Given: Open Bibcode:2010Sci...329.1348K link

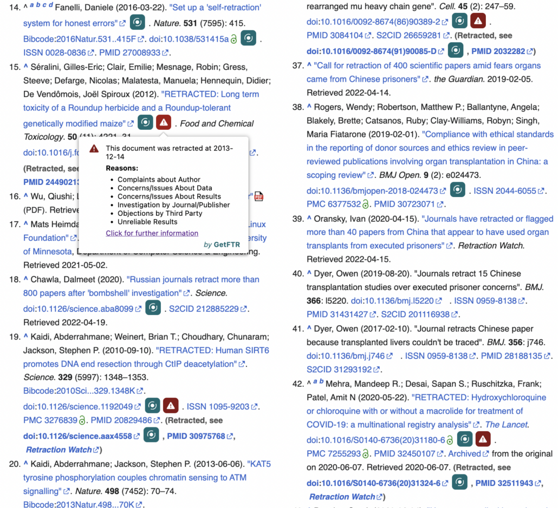Looking at the screenshot, I should pos(83,391).
